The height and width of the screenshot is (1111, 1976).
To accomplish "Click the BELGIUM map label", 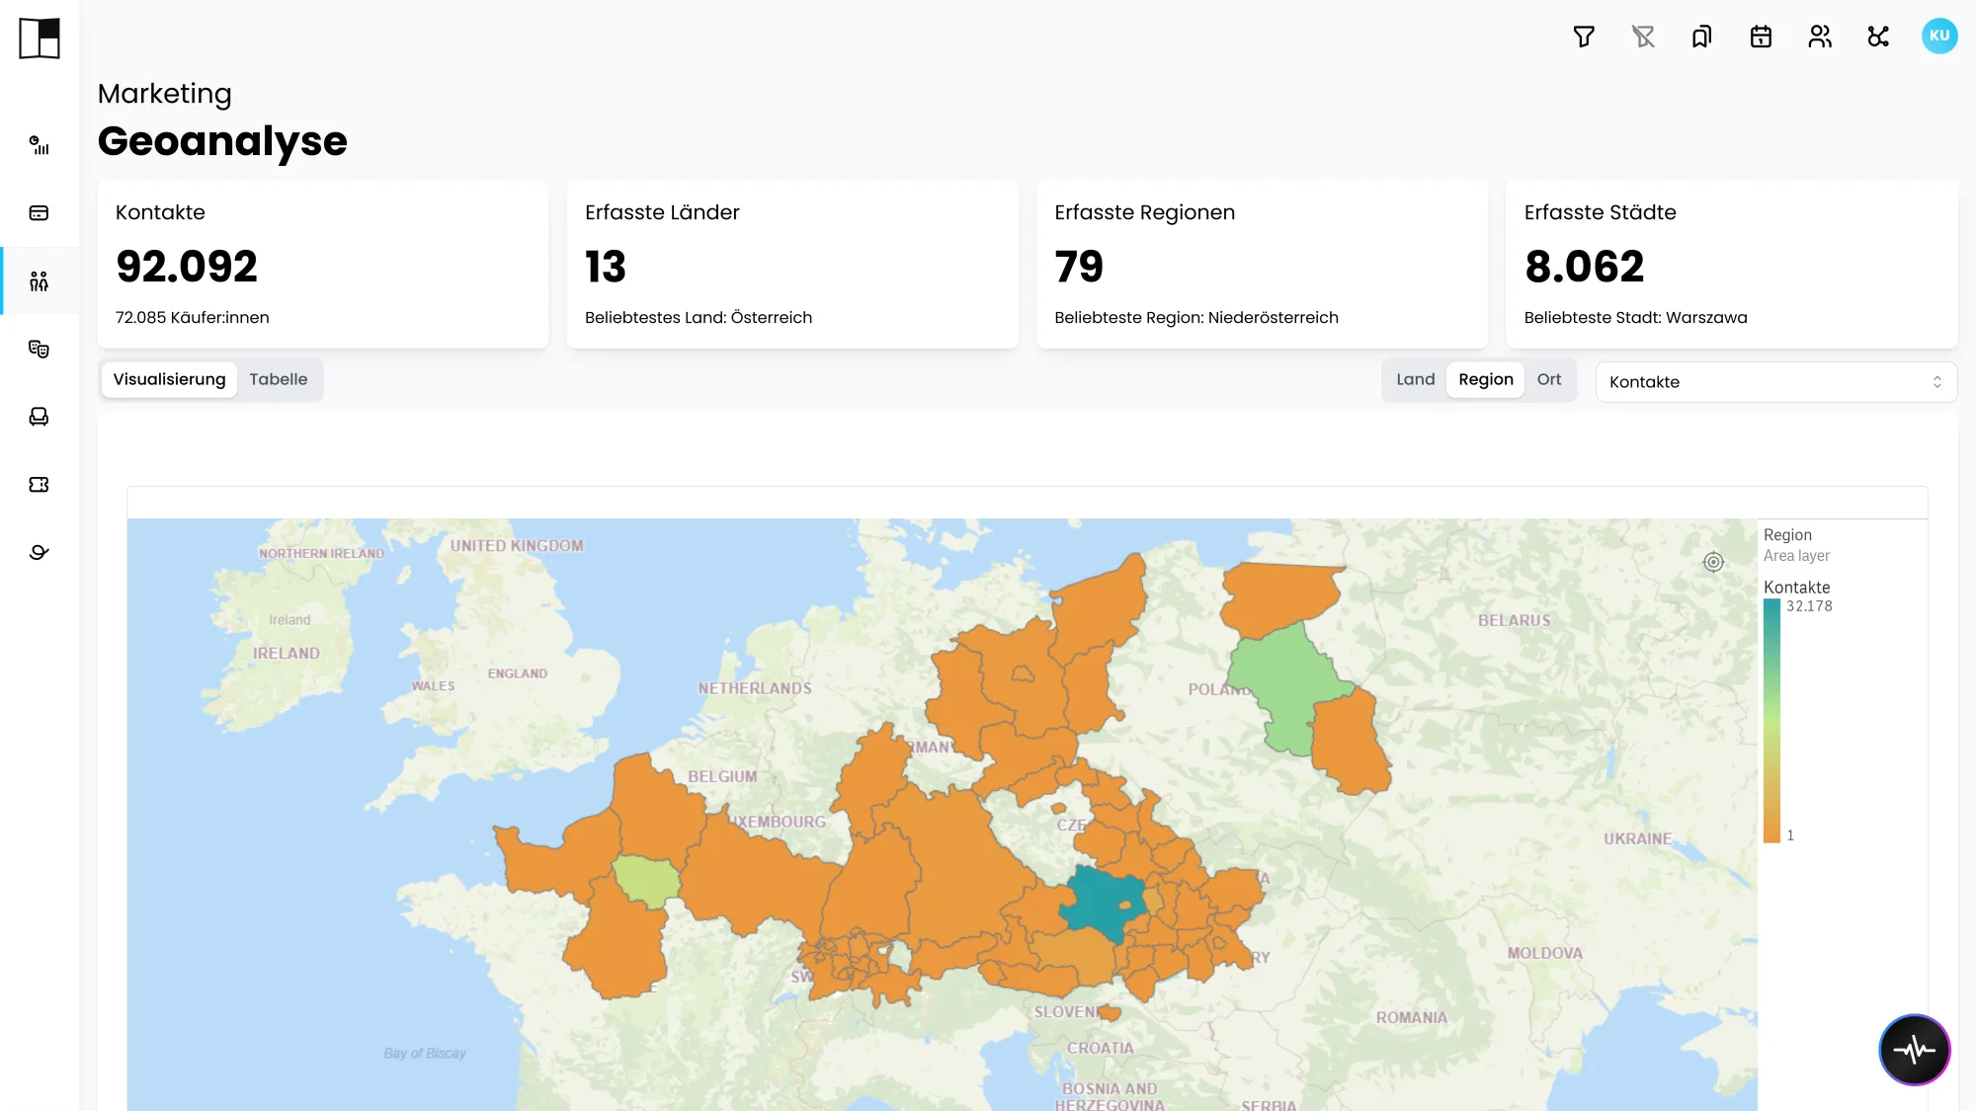I will point(722,777).
